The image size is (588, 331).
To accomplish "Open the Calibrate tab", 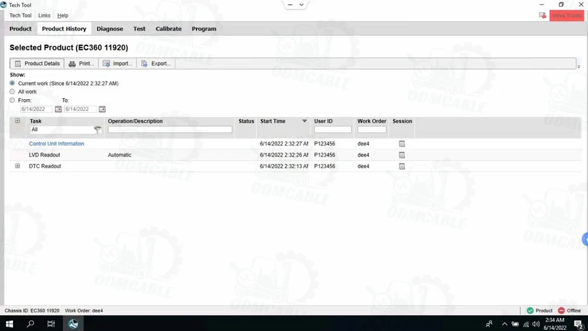I will coord(168,29).
